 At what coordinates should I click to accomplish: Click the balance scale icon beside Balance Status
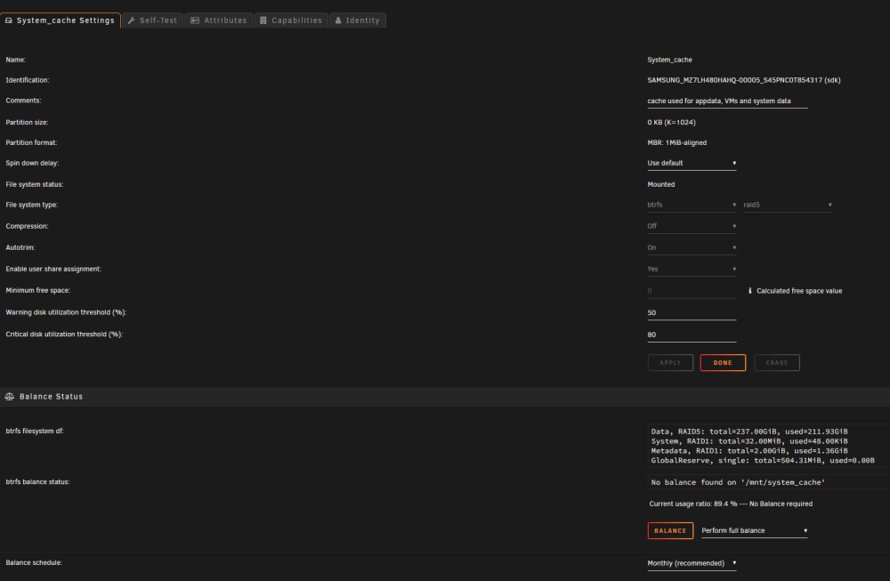click(x=10, y=397)
